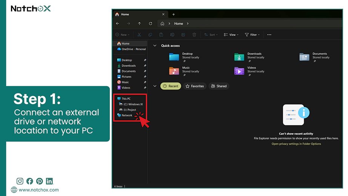Go forward with the Forward arrow
348x196 pixels.
click(x=128, y=23)
